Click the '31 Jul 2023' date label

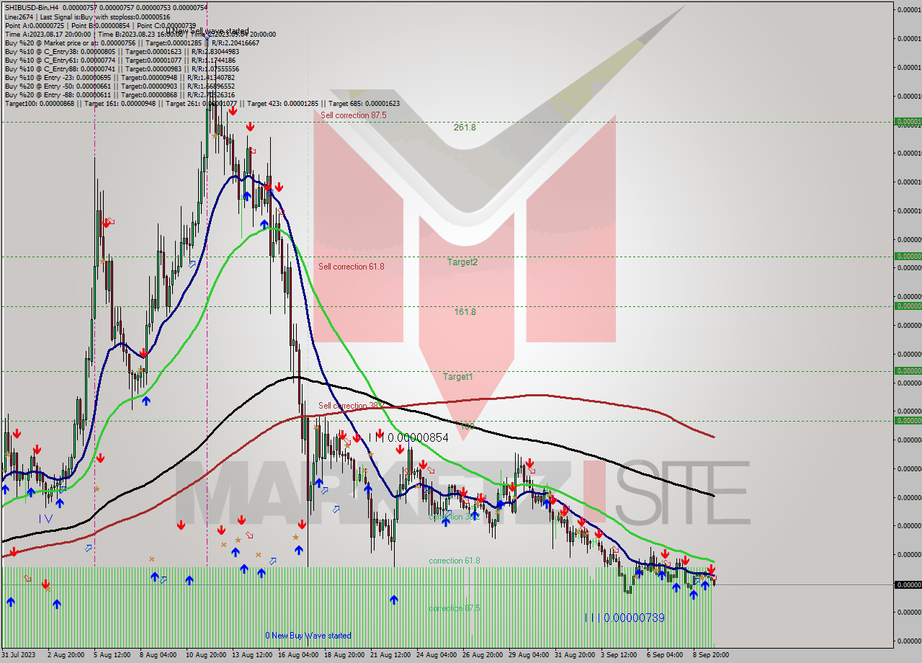pyautogui.click(x=19, y=655)
